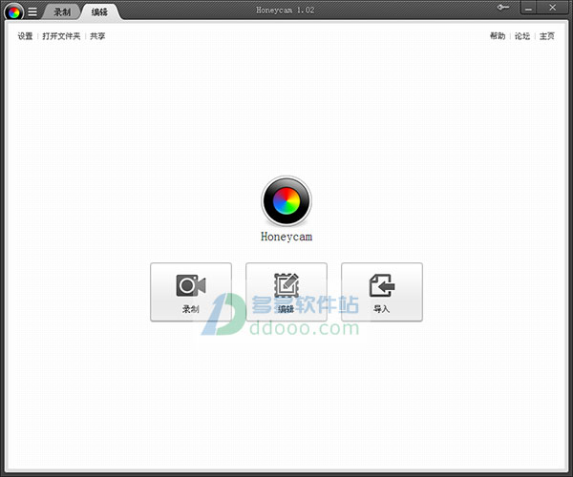This screenshot has width=573, height=477.
Task: Open the 编辑 edit button in the center
Action: 286,292
